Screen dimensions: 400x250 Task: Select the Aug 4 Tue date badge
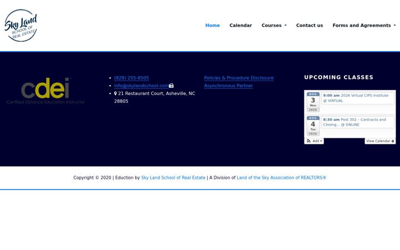point(313,126)
